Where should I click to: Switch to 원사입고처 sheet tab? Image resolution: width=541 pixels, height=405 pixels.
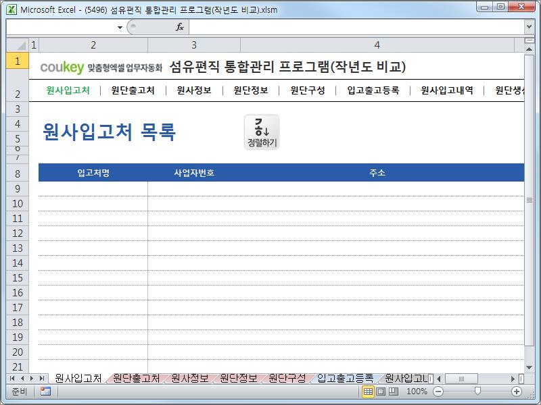click(78, 379)
